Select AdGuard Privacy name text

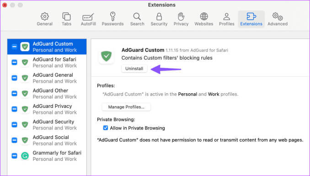(53, 106)
